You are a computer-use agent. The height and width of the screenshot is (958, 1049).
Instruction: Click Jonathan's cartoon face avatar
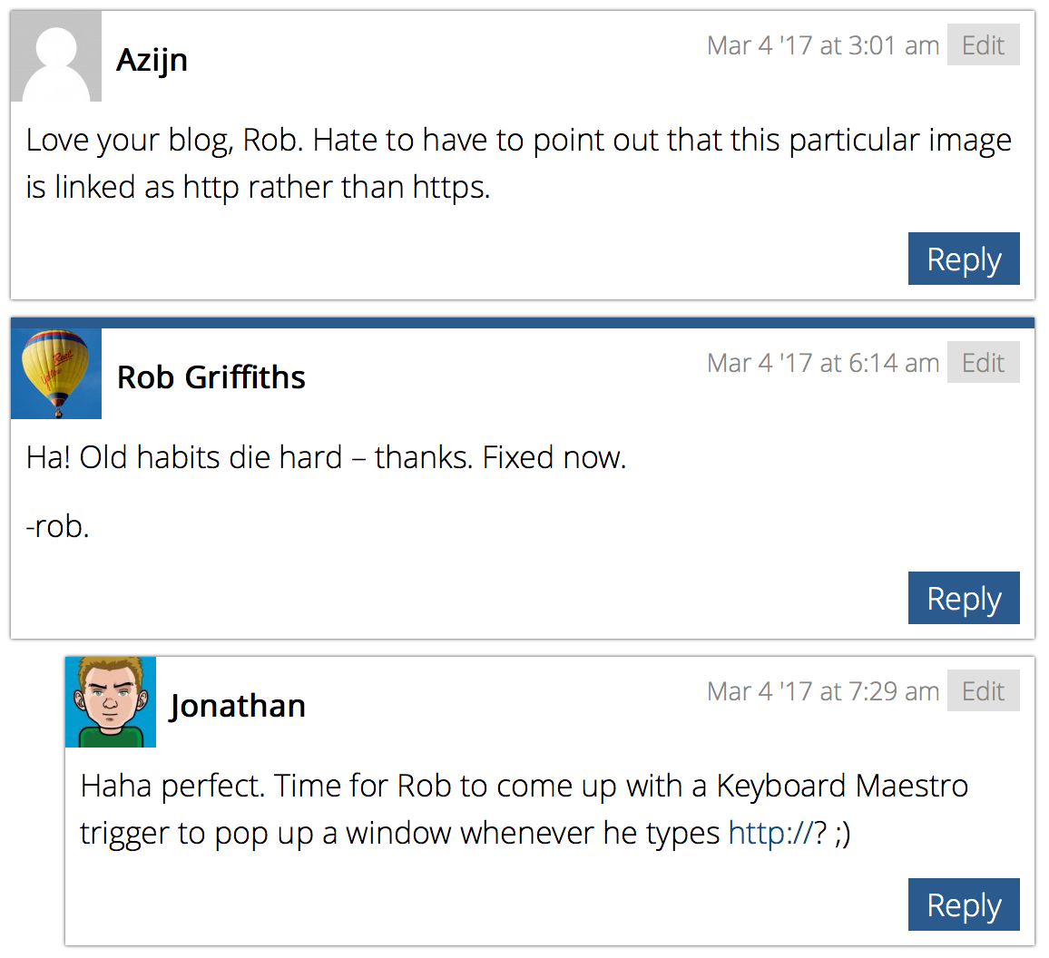tap(111, 702)
